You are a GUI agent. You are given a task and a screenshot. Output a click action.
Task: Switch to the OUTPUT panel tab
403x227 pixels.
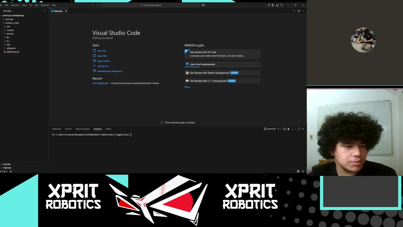[x=68, y=129]
